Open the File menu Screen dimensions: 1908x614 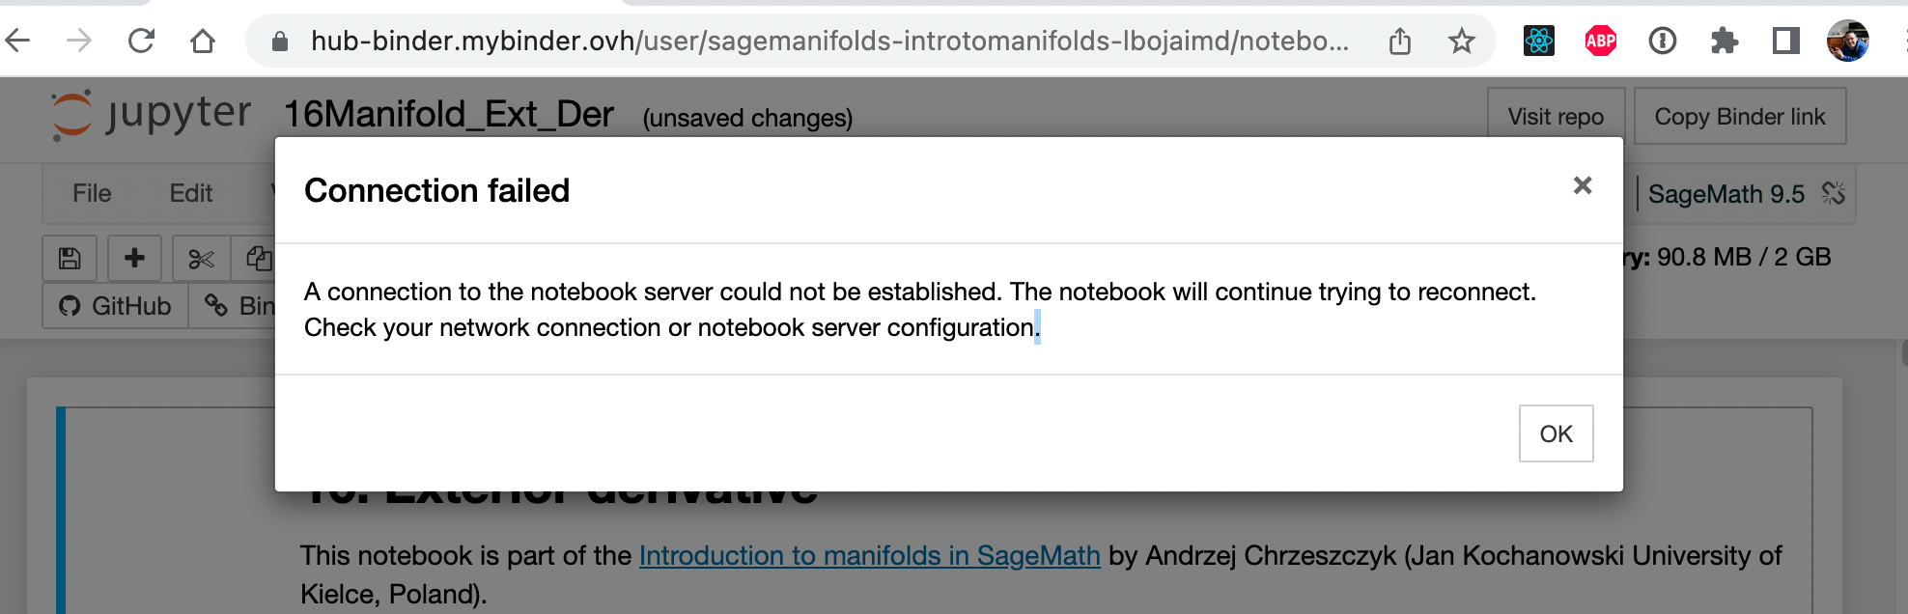coord(92,193)
